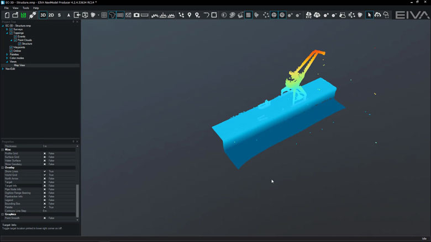Click the Target Info property row
This screenshot has height=242, width=431.
22,186
